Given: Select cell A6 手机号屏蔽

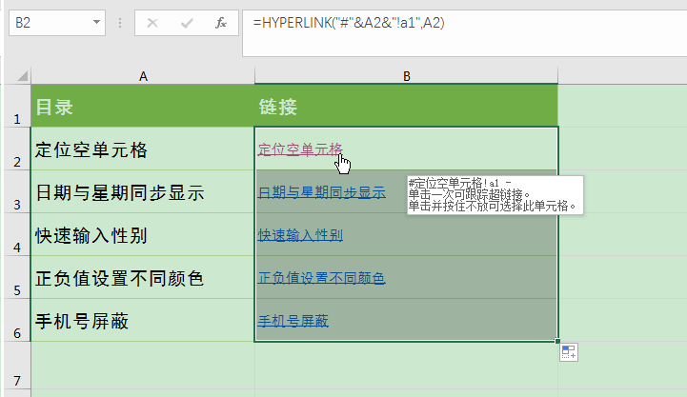Looking at the screenshot, I should click(143, 320).
